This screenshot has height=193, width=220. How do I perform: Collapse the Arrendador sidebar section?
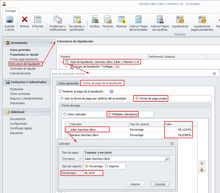(51, 43)
